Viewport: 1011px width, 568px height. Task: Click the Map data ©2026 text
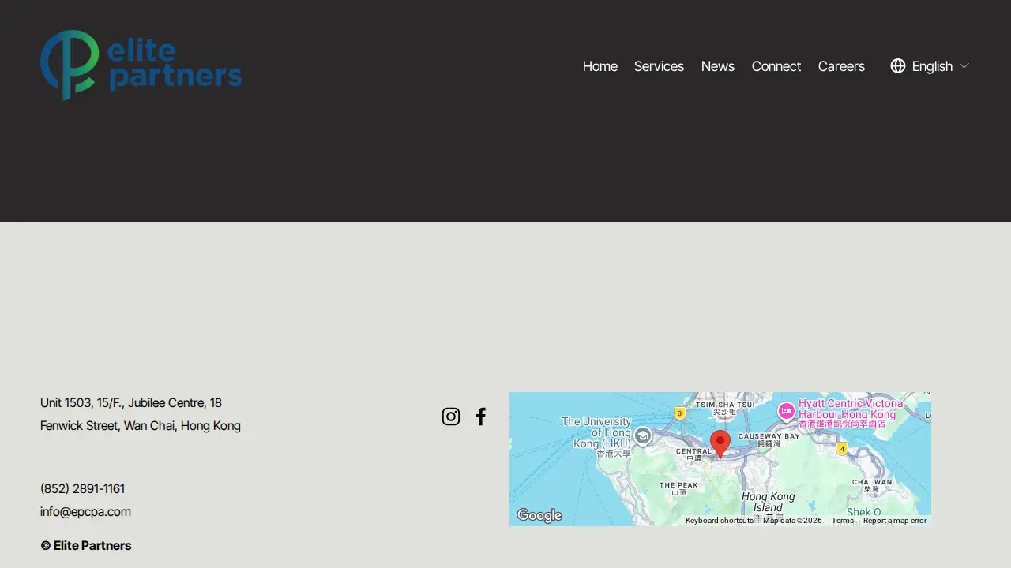(x=792, y=521)
